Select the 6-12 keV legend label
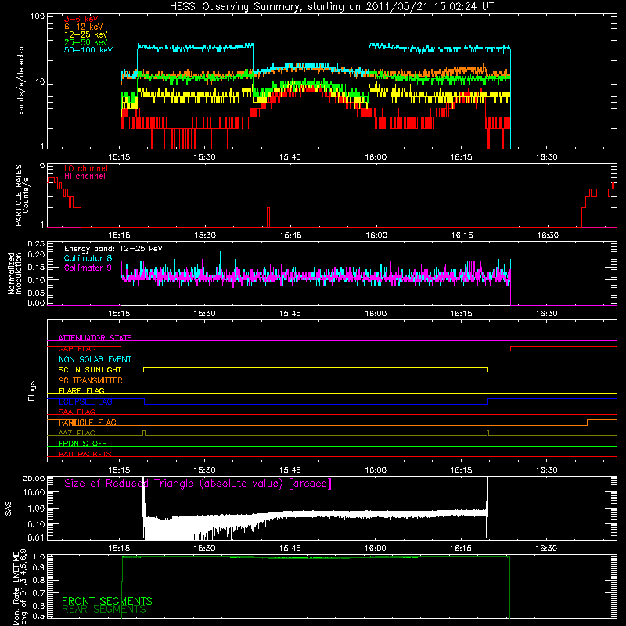626x626 pixels. point(84,27)
